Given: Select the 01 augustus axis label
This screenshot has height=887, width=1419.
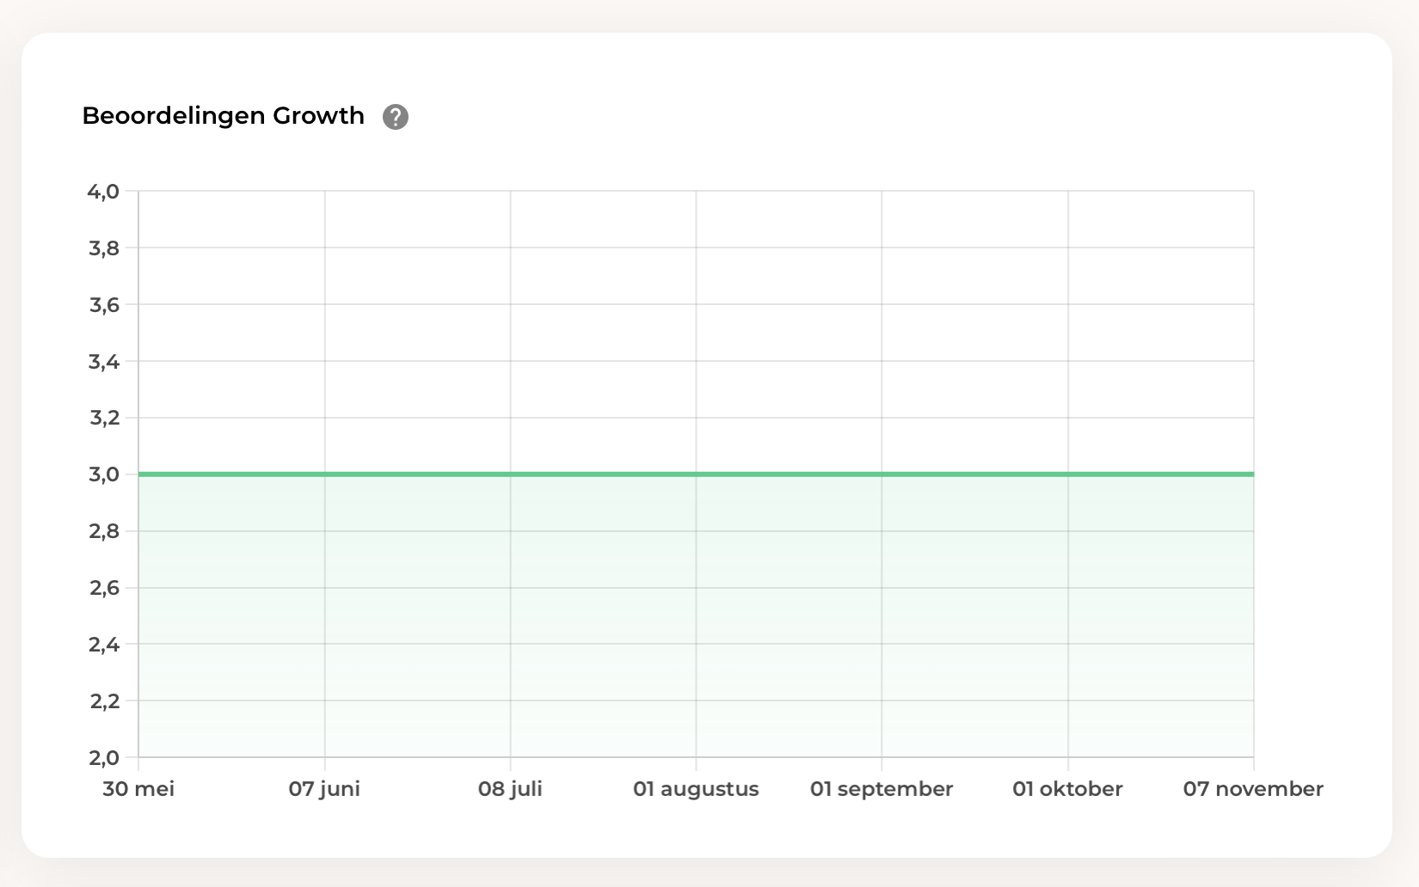Looking at the screenshot, I should pos(696,789).
